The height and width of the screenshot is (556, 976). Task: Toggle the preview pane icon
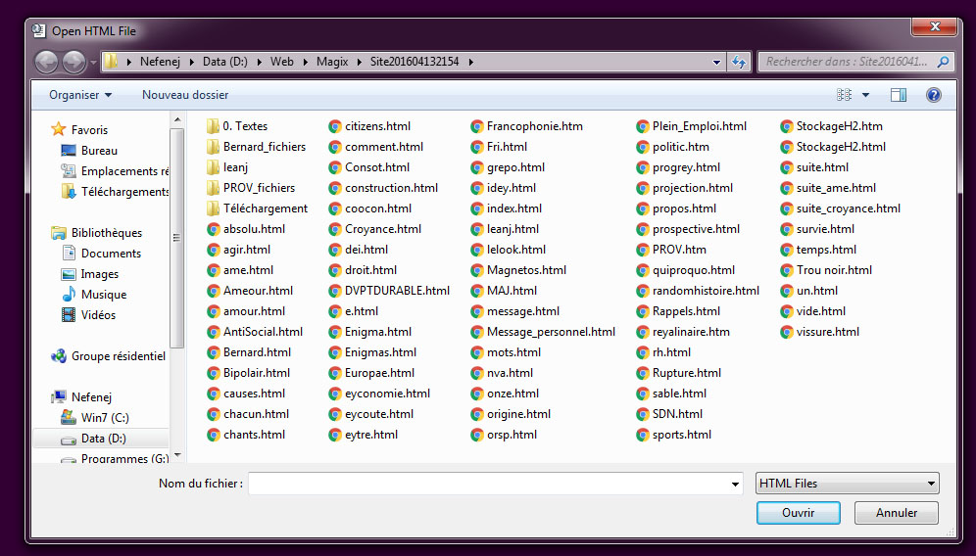click(x=898, y=95)
